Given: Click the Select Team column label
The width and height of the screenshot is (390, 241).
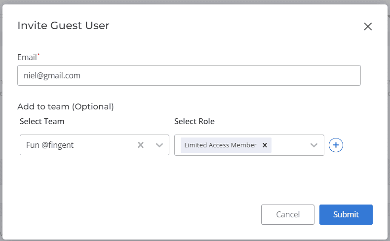Looking at the screenshot, I should 42,121.
